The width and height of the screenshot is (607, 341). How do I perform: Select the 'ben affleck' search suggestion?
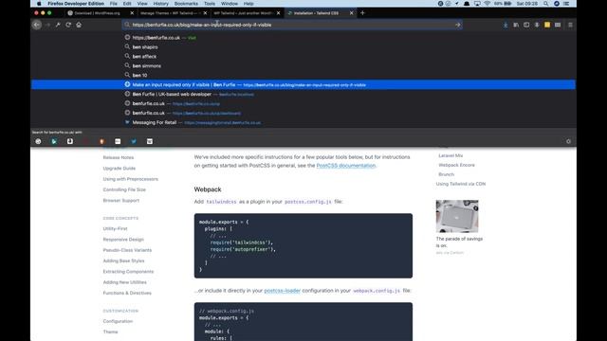303,57
